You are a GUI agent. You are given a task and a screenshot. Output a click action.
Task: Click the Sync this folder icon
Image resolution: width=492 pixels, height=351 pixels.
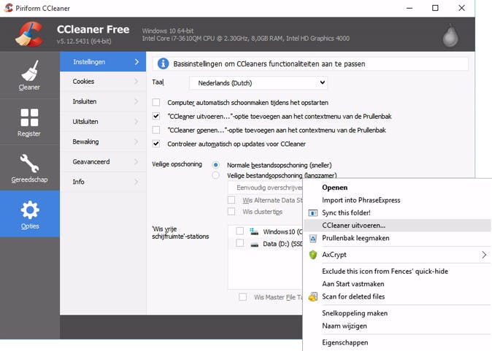[x=313, y=213]
